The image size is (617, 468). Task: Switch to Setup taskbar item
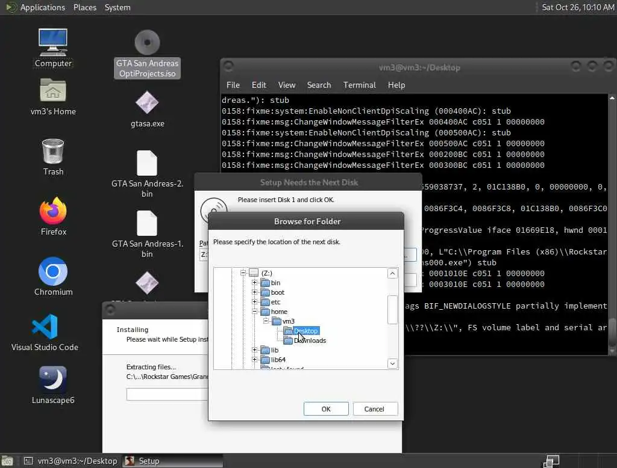pyautogui.click(x=172, y=461)
